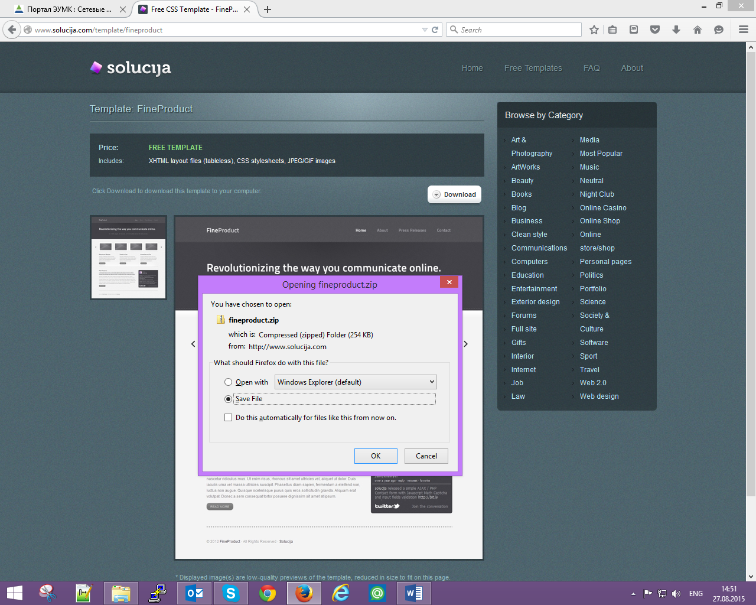This screenshot has height=605, width=756.
Task: Open the Education category link
Action: [x=527, y=275]
